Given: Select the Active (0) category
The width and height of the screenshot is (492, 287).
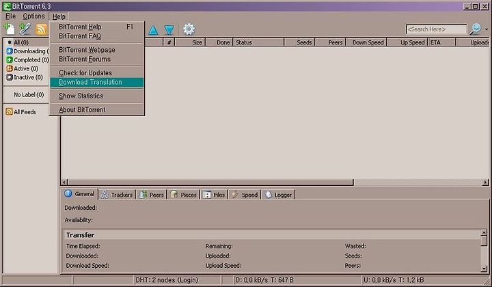Looking at the screenshot, I should tap(26, 68).
